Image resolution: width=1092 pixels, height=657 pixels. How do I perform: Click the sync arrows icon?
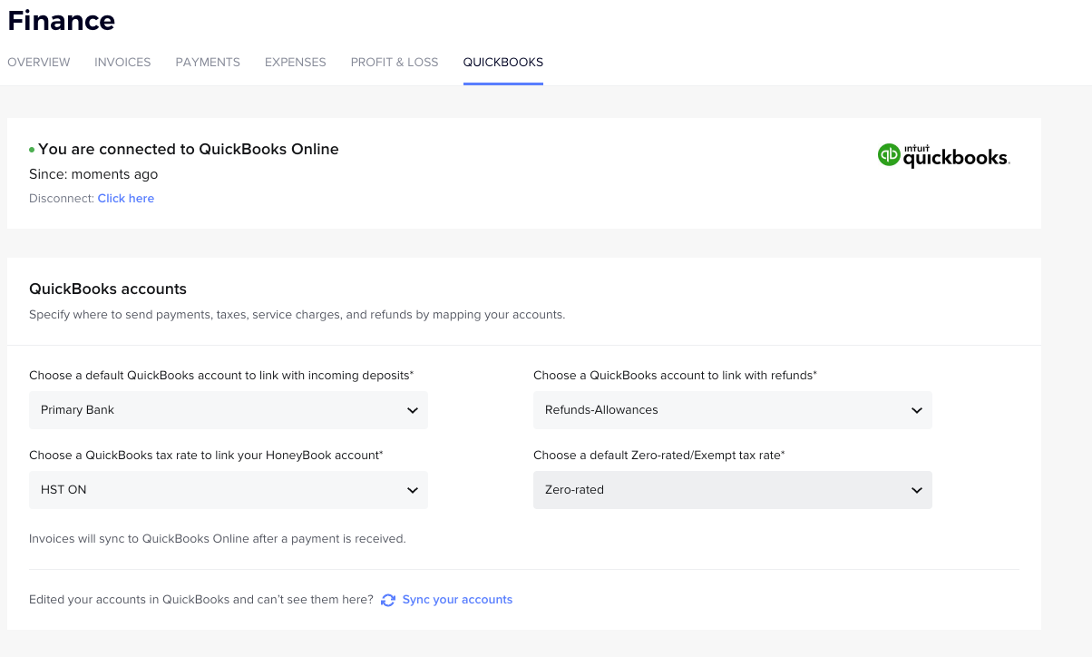coord(388,600)
